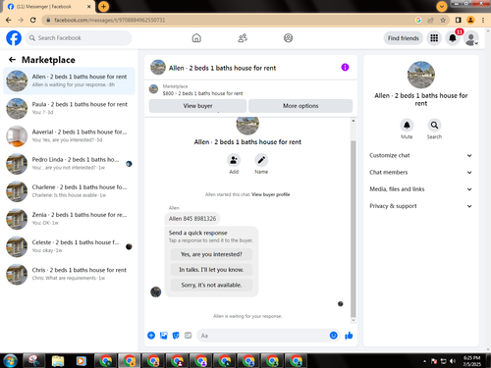The image size is (491, 368).
Task: Show hidden system tray icons arrow
Action: (x=424, y=361)
